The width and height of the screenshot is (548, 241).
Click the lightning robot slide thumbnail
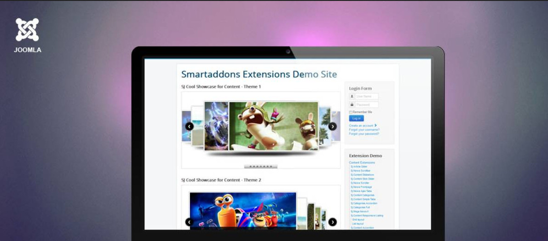216,126
